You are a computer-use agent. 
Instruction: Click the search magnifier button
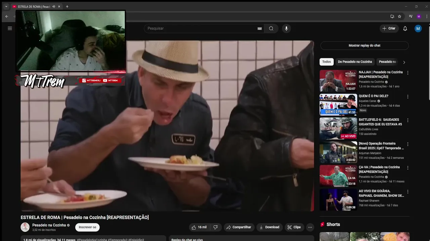pyautogui.click(x=271, y=28)
